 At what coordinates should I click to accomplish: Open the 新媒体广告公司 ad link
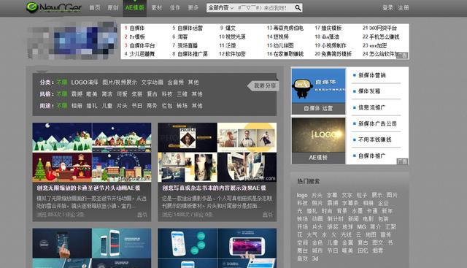pyautogui.click(x=377, y=123)
